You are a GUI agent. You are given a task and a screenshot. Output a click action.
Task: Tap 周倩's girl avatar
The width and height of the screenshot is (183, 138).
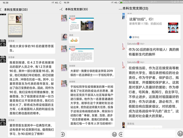[64, 37]
